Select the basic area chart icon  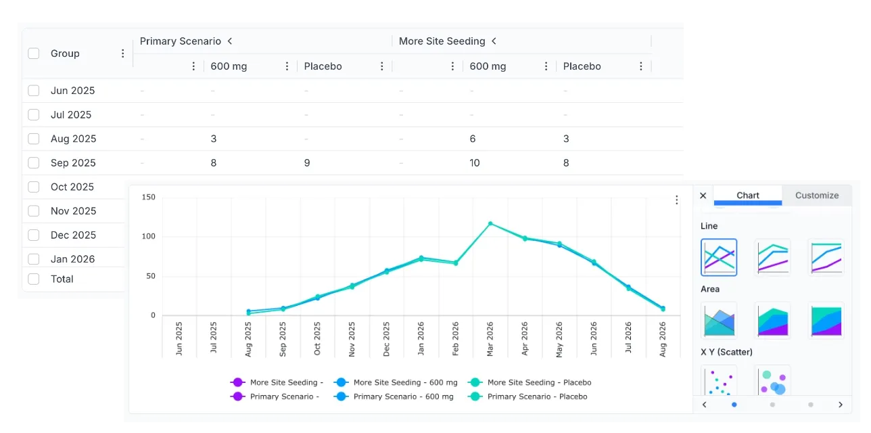click(719, 320)
